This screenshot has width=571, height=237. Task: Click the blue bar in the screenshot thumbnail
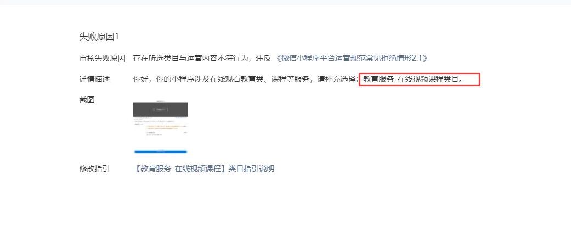(x=161, y=152)
